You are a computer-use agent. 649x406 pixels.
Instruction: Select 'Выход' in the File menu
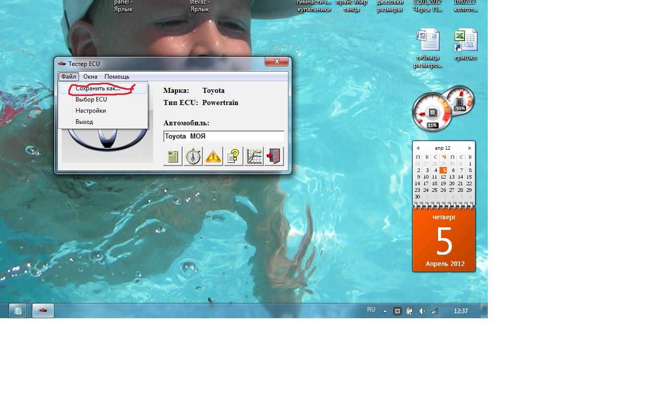[x=84, y=122]
